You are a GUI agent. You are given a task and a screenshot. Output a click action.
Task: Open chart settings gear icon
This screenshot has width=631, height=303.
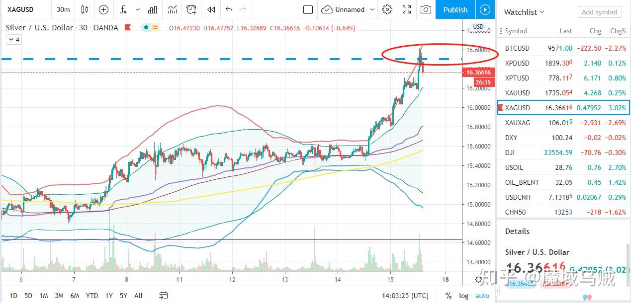[x=387, y=9]
